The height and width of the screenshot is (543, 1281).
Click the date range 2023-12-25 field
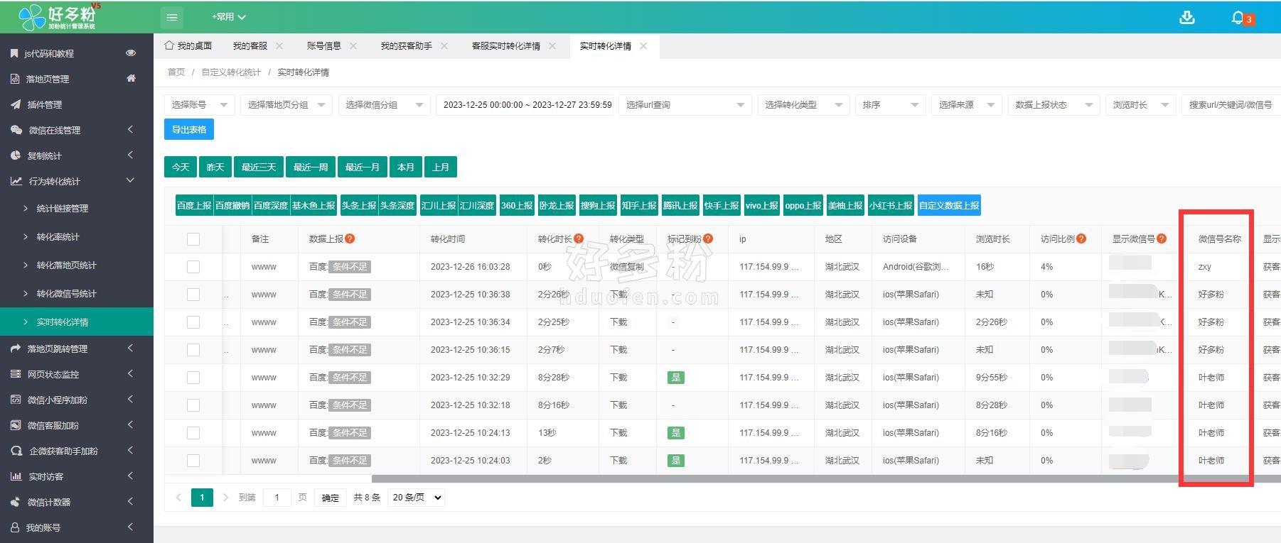coord(525,104)
